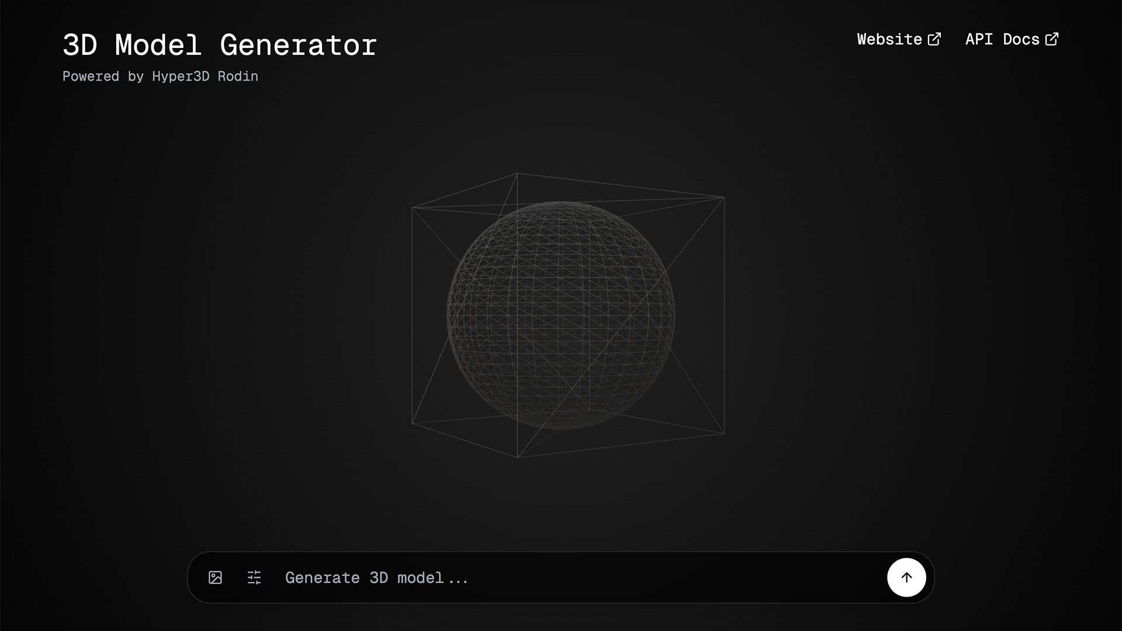Click the rounded prompt bar container

tap(561, 577)
